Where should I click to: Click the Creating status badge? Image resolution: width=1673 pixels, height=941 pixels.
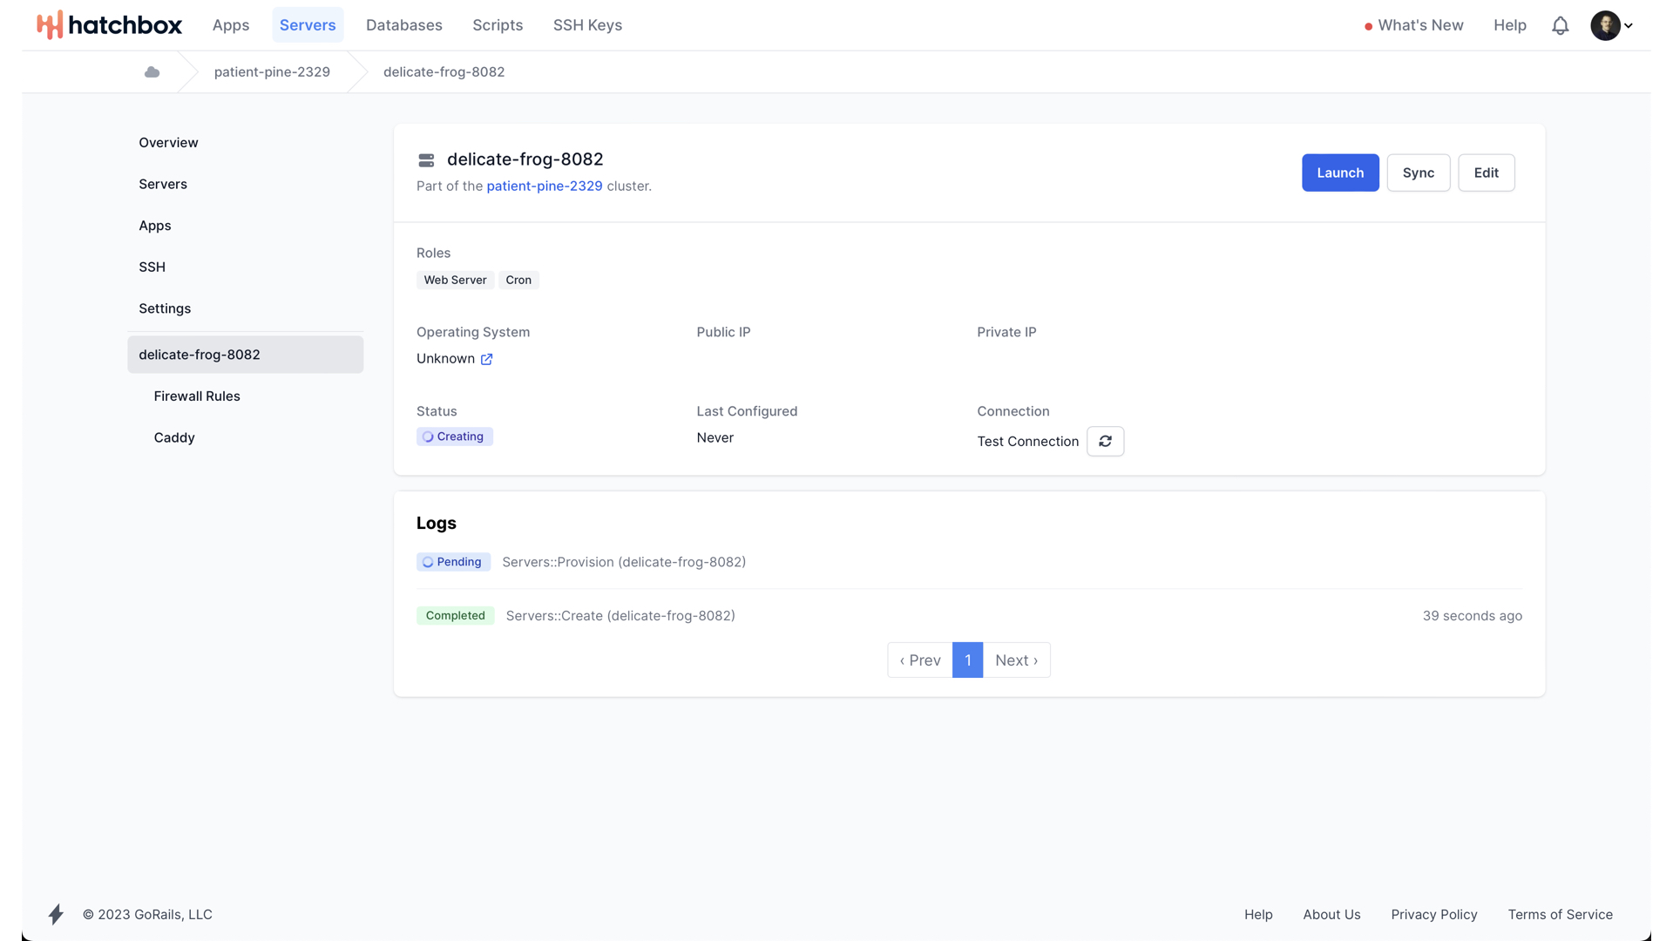click(454, 437)
